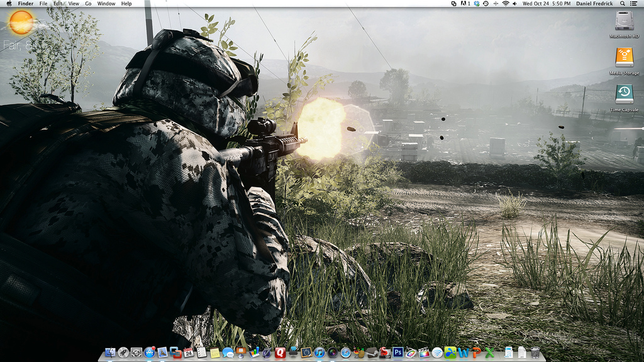The image size is (644, 362).
Task: Open the Edit menu
Action: tap(58, 3)
